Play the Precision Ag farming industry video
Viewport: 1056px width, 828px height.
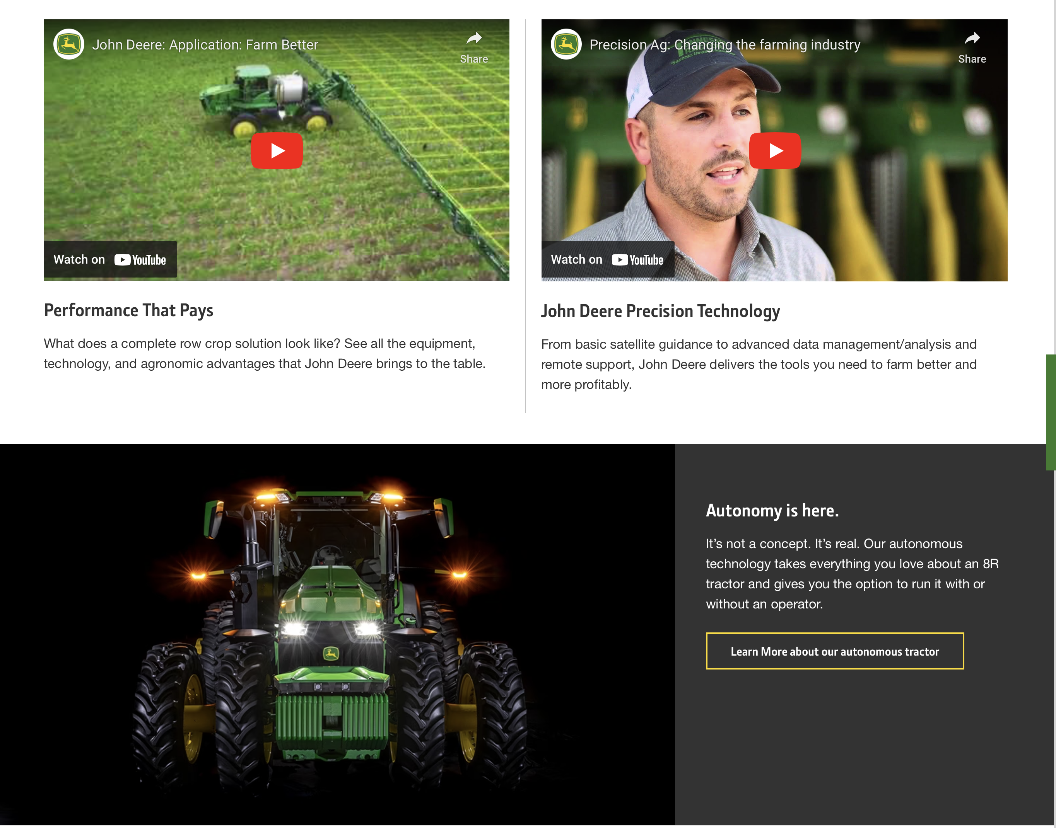(774, 151)
